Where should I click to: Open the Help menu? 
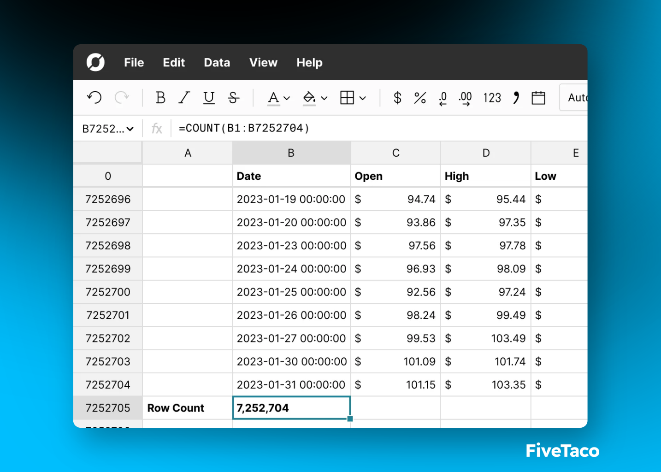click(309, 63)
